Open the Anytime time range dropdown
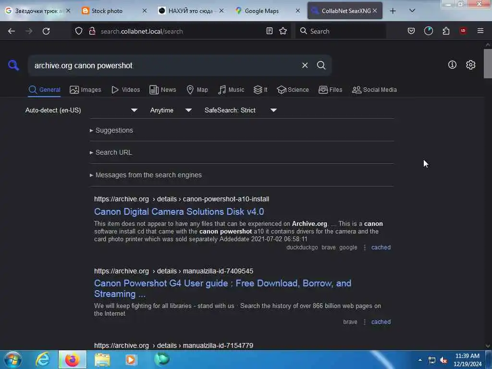 (171, 110)
